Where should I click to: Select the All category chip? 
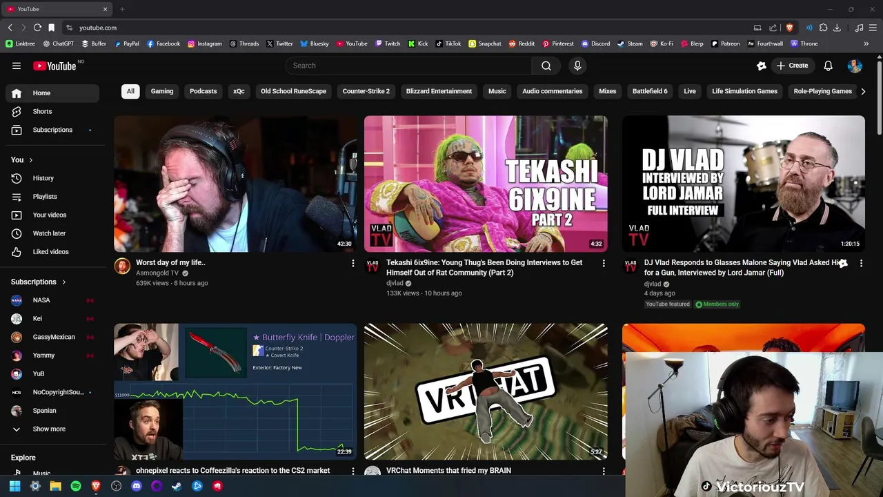[x=130, y=91]
